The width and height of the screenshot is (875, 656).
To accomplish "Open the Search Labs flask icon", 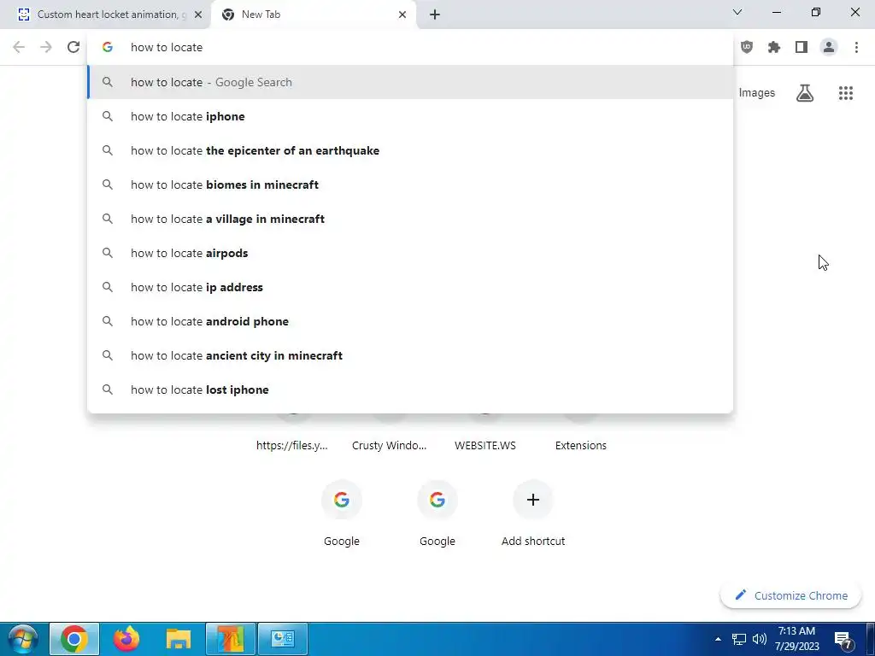I will coord(805,93).
